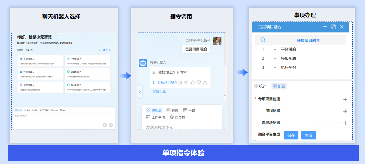Expand the 流程块配置 row with plus
365x164 pixels.
click(x=345, y=123)
